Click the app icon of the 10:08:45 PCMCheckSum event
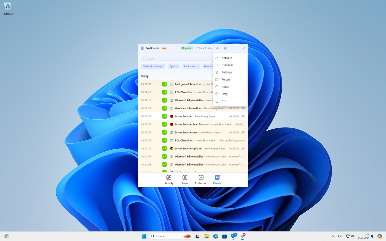This screenshot has width=386, height=241. coord(172,92)
